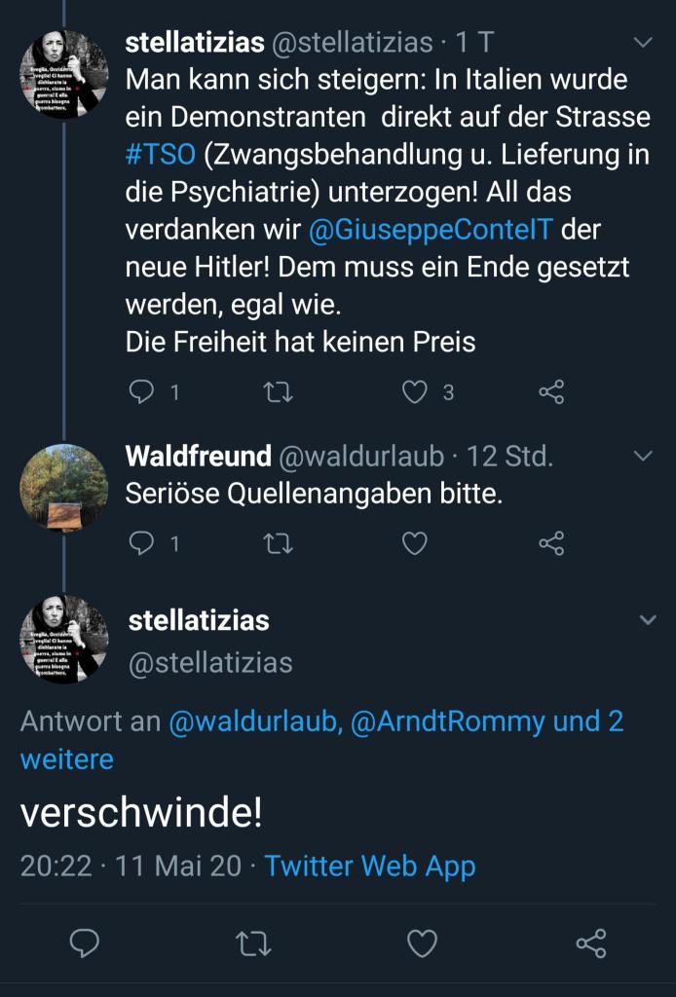View Waldfreund's profile picture
Image resolution: width=676 pixels, height=997 pixels.
[64, 488]
